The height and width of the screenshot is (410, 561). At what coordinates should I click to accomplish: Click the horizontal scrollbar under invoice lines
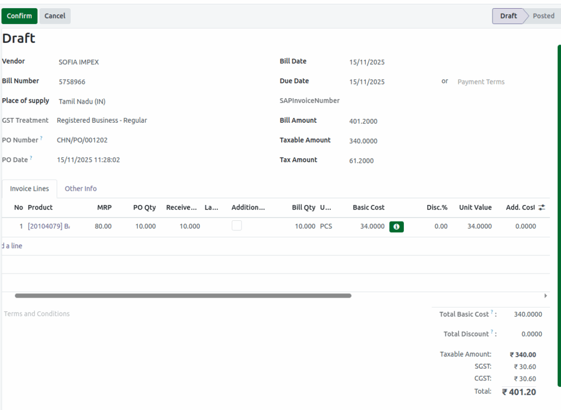point(183,295)
